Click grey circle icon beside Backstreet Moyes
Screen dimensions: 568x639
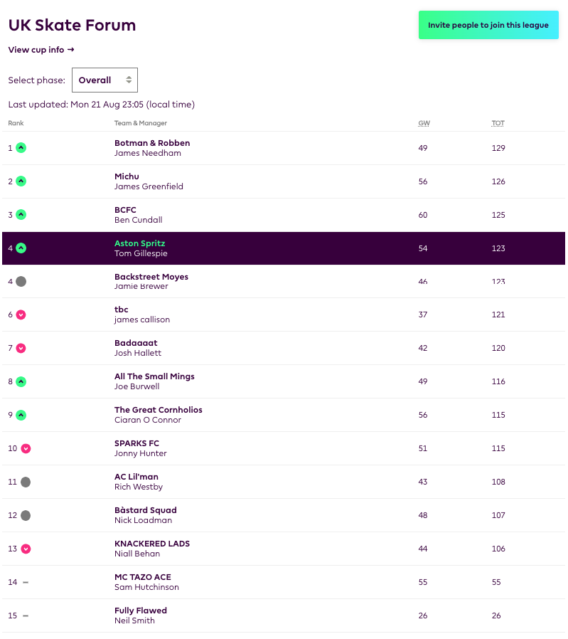21,282
